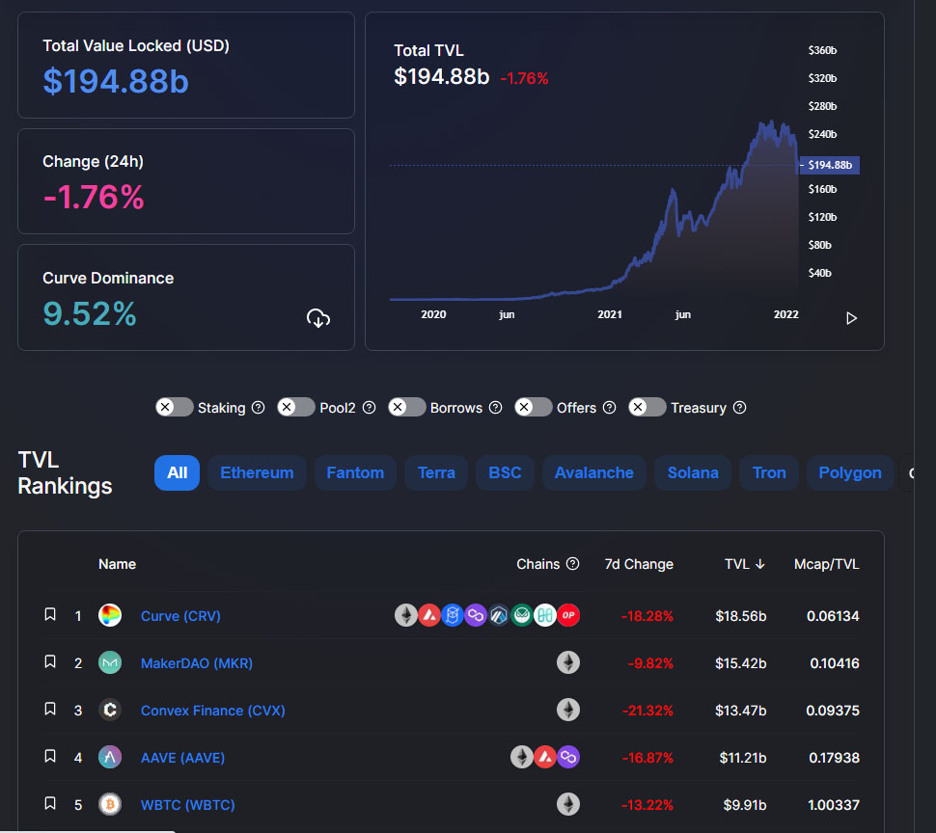Filter rankings by BSC

pyautogui.click(x=505, y=472)
